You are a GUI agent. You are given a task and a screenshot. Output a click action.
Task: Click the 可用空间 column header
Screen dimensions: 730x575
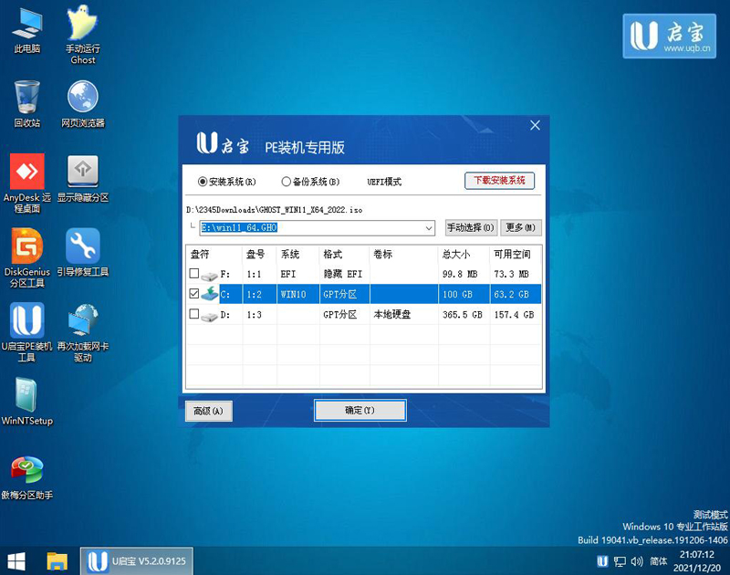[516, 255]
